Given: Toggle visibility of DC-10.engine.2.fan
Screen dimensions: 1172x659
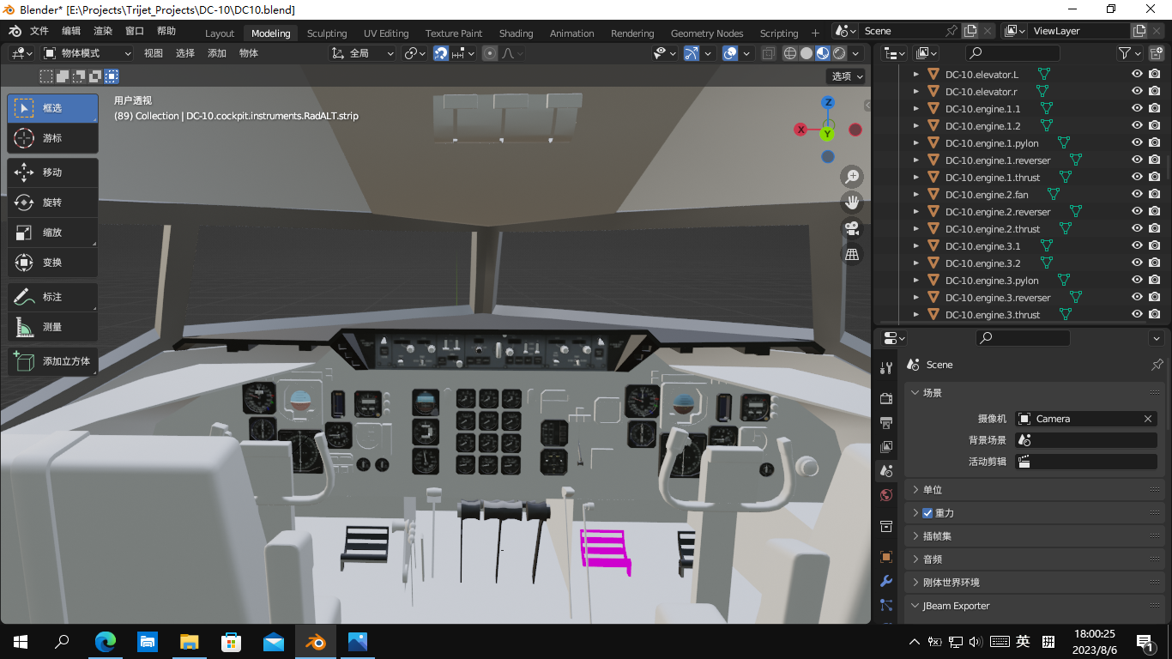Looking at the screenshot, I should (x=1137, y=194).
